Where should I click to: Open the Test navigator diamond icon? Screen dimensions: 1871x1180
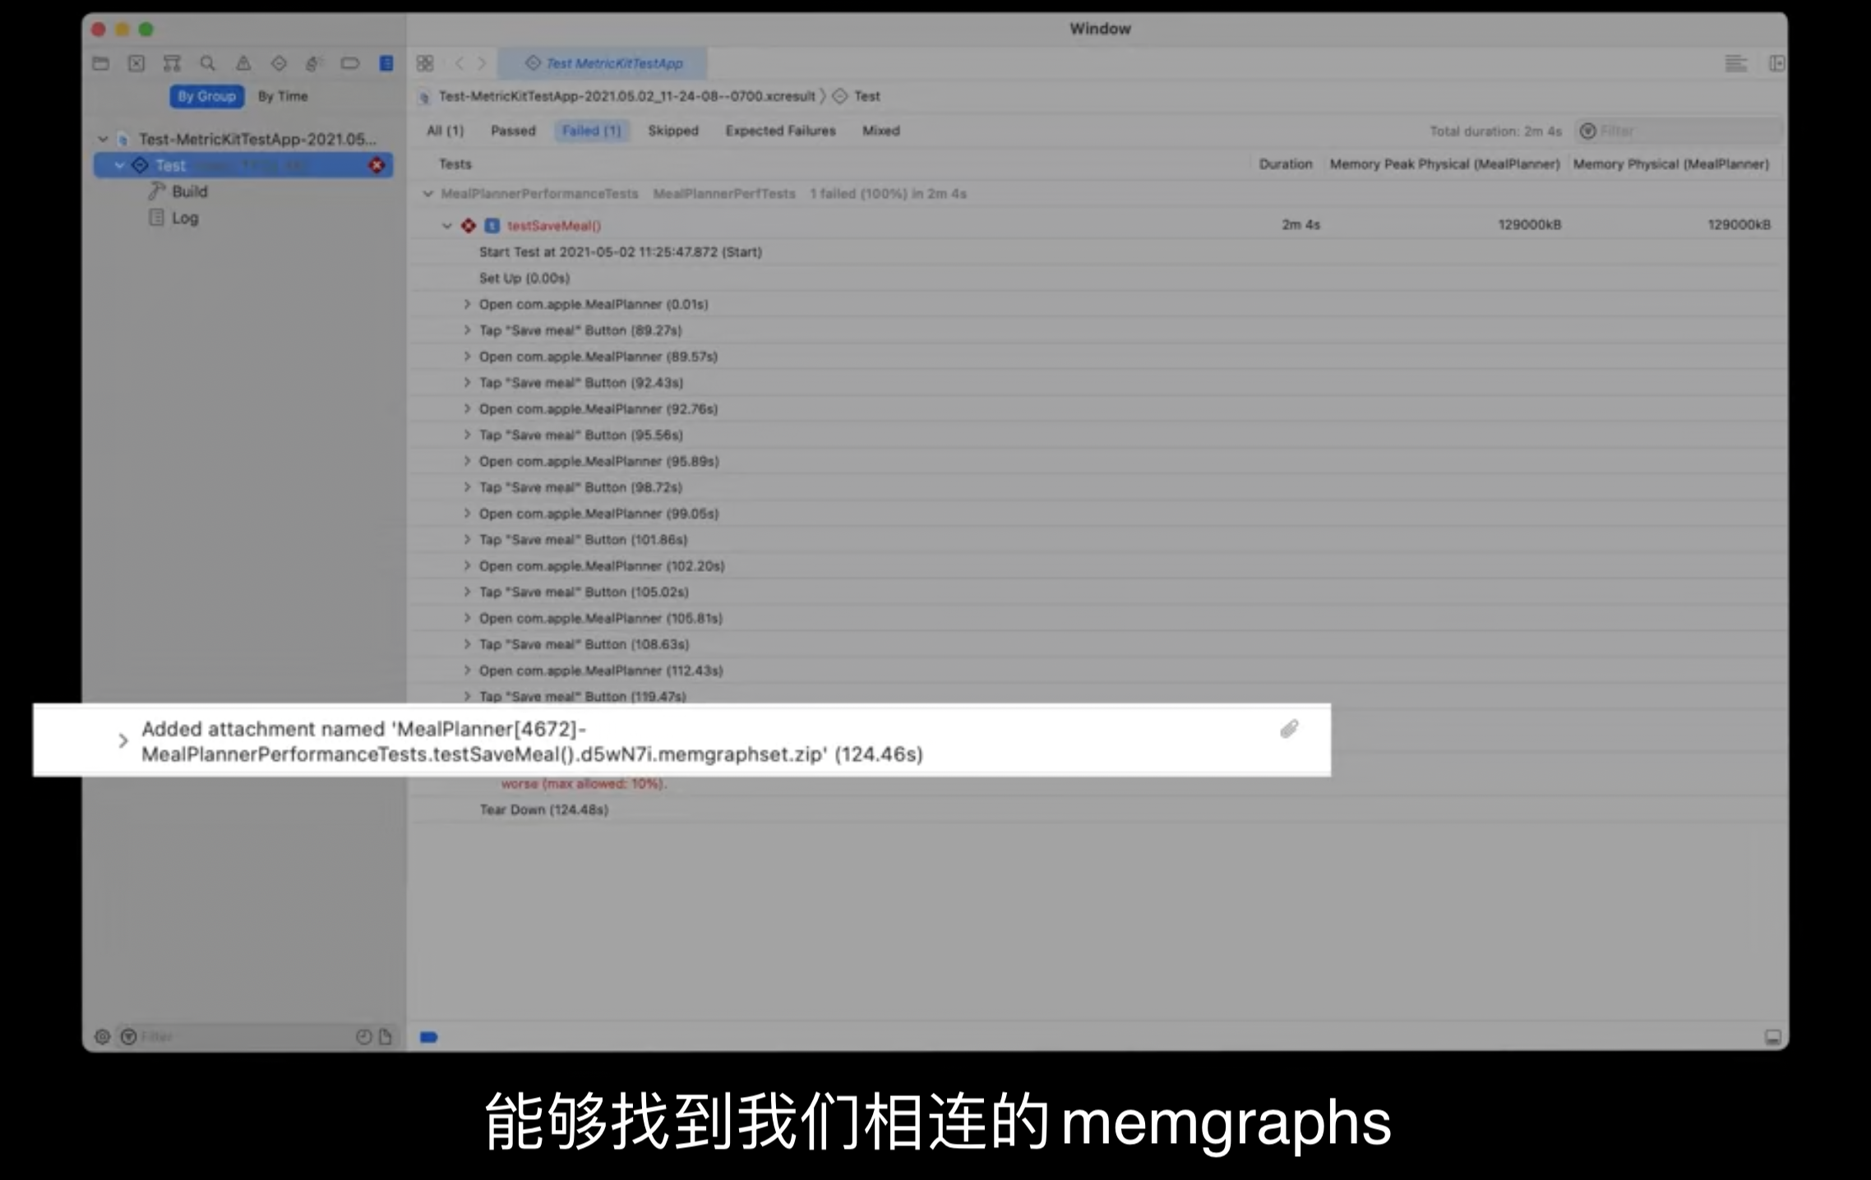point(279,63)
